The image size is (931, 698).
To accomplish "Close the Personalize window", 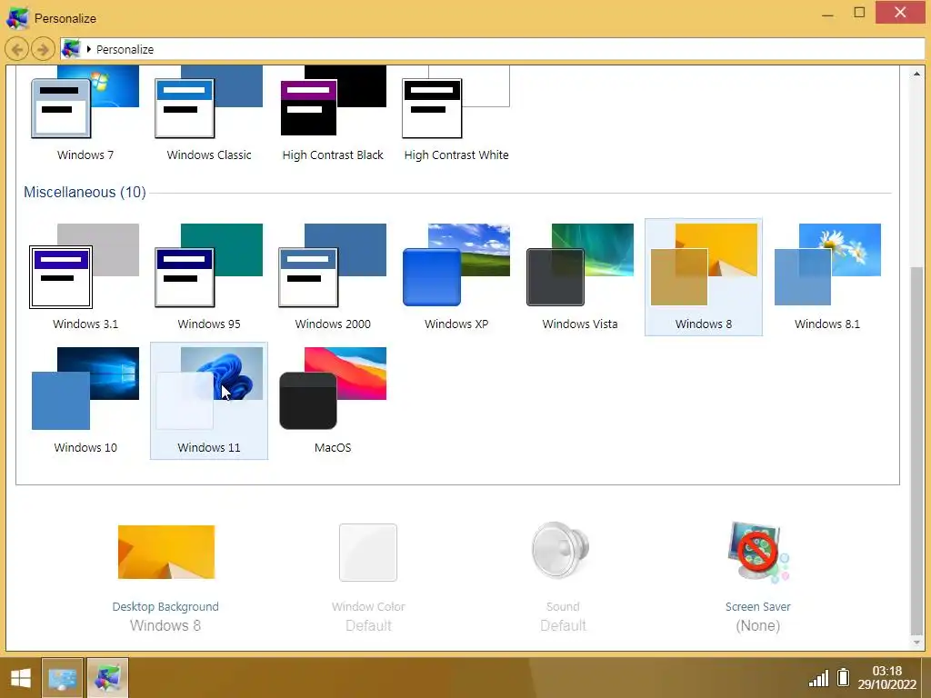I will click(900, 13).
